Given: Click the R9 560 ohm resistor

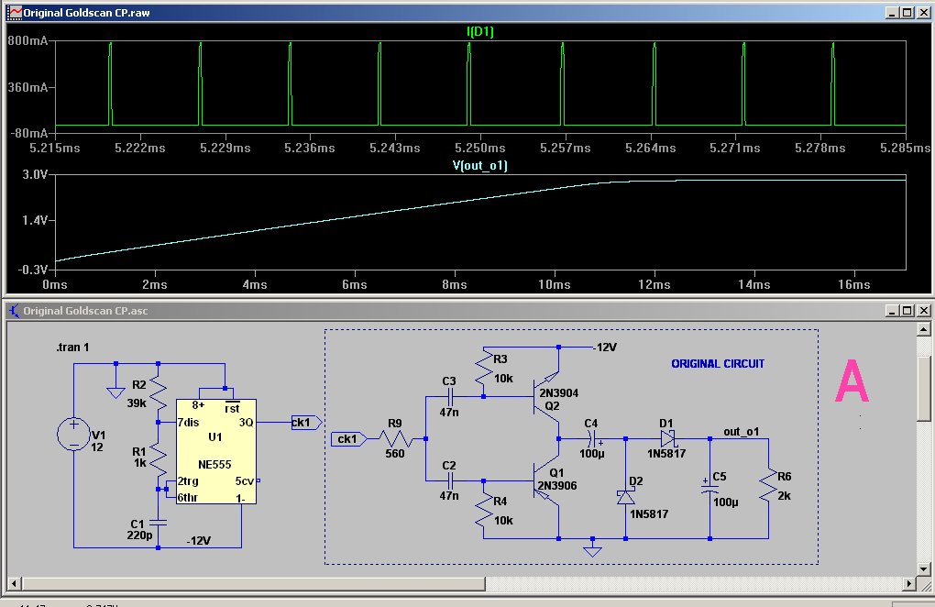Looking at the screenshot, I should (395, 439).
